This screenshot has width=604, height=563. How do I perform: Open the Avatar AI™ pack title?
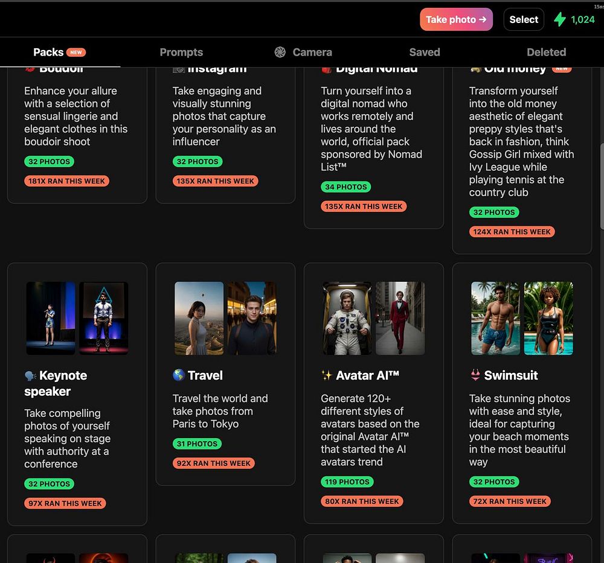[367, 375]
